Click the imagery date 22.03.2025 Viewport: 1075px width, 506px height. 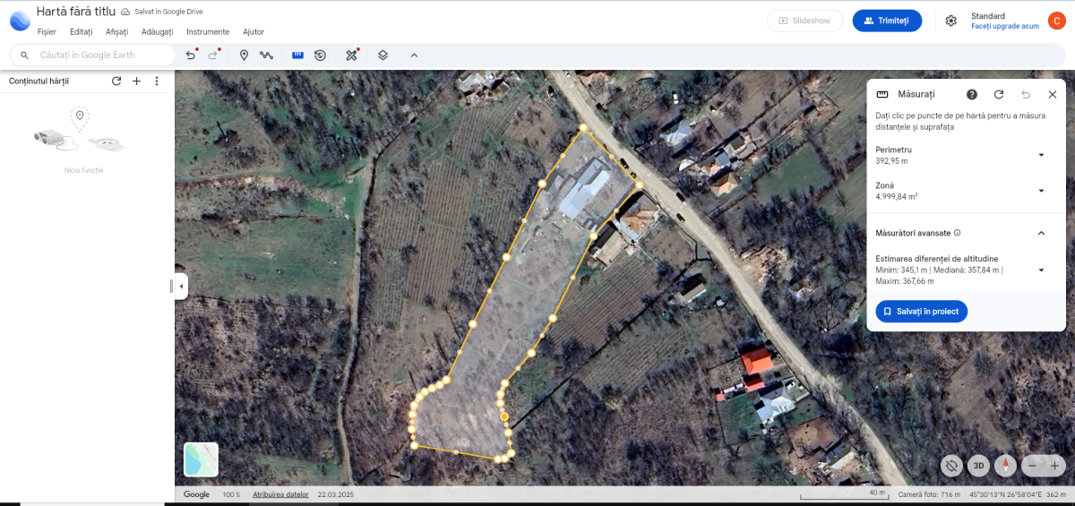pyautogui.click(x=336, y=494)
